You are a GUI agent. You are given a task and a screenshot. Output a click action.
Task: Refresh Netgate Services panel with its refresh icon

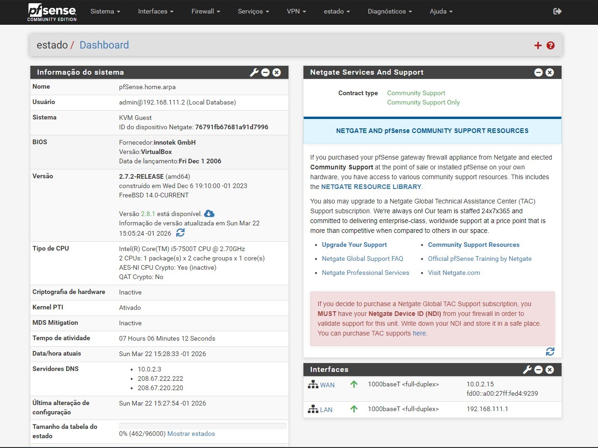coord(550,351)
